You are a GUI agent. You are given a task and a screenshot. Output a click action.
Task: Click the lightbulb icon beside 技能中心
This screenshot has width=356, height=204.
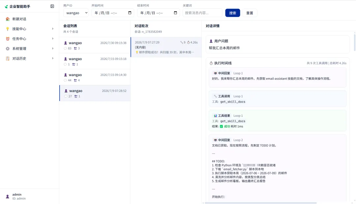8,29
